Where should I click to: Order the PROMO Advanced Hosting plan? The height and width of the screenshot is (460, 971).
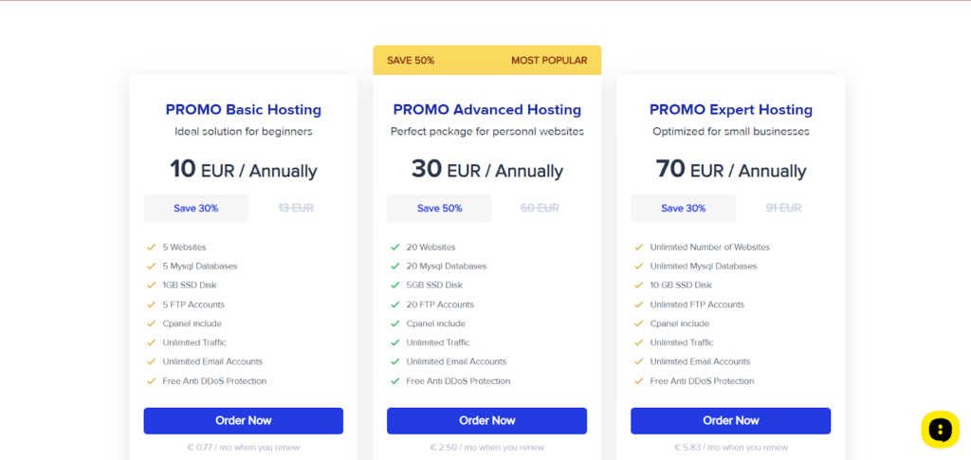tap(486, 421)
